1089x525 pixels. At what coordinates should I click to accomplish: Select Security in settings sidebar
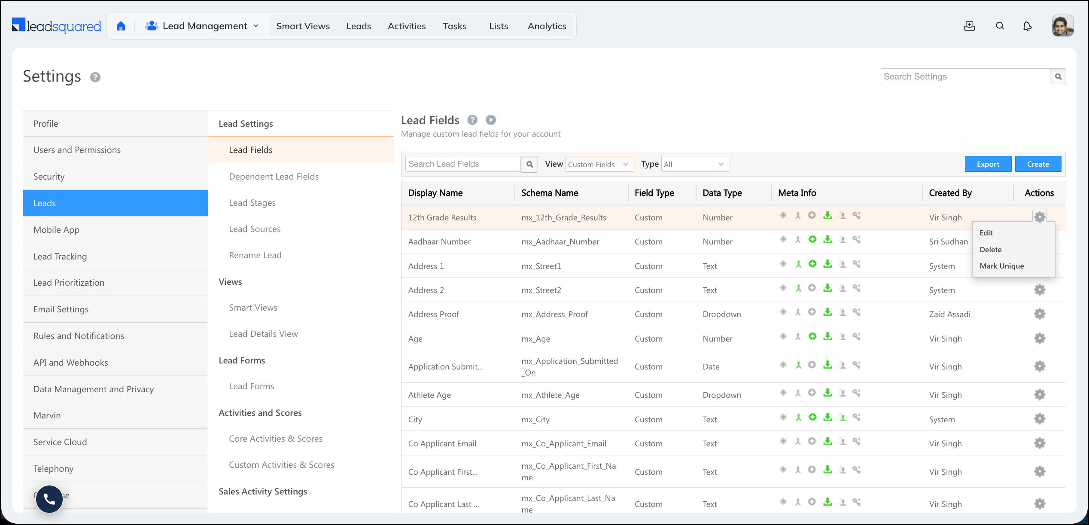tap(116, 177)
